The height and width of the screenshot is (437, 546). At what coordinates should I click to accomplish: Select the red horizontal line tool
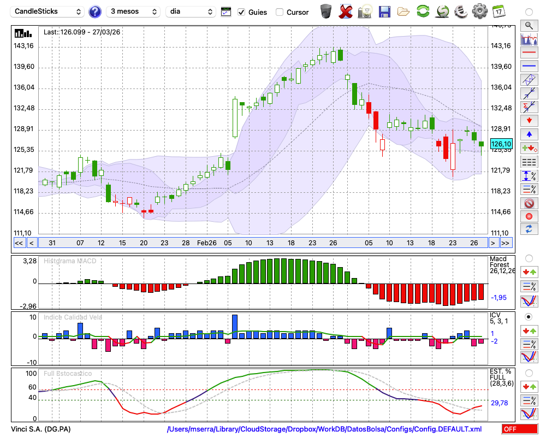(529, 52)
